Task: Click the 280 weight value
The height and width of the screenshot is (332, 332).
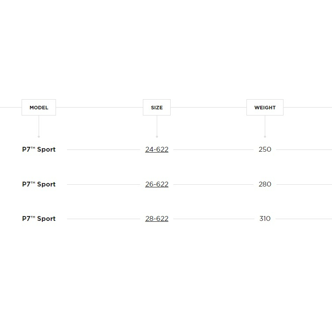Action: pos(265,184)
